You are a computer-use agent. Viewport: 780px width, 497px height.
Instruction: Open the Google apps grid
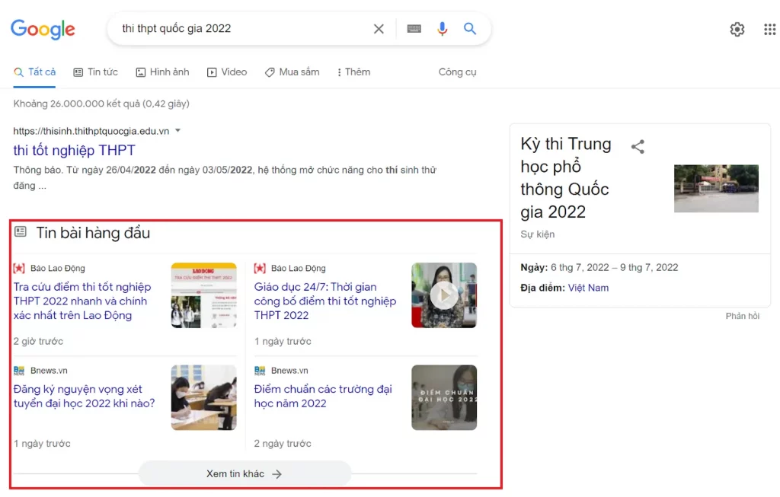[x=769, y=30]
